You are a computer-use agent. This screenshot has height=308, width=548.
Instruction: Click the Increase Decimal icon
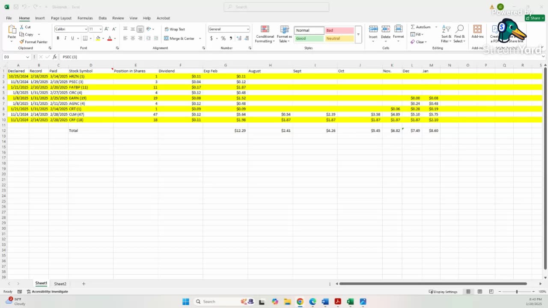[x=239, y=38]
